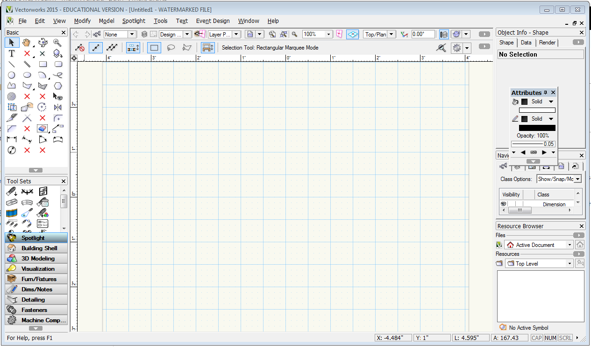
Task: Switch to Lasso Marquee selection mode
Action: [171, 48]
